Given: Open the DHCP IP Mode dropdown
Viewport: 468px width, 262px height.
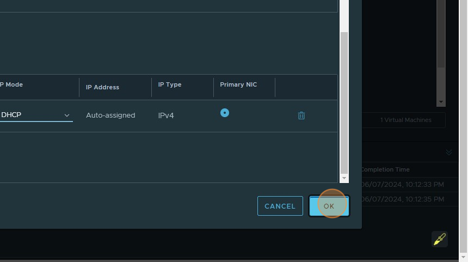Looking at the screenshot, I should [36, 115].
